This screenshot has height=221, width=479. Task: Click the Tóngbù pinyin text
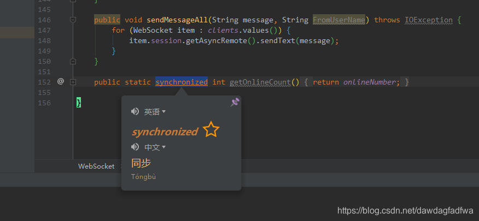pyautogui.click(x=144, y=176)
